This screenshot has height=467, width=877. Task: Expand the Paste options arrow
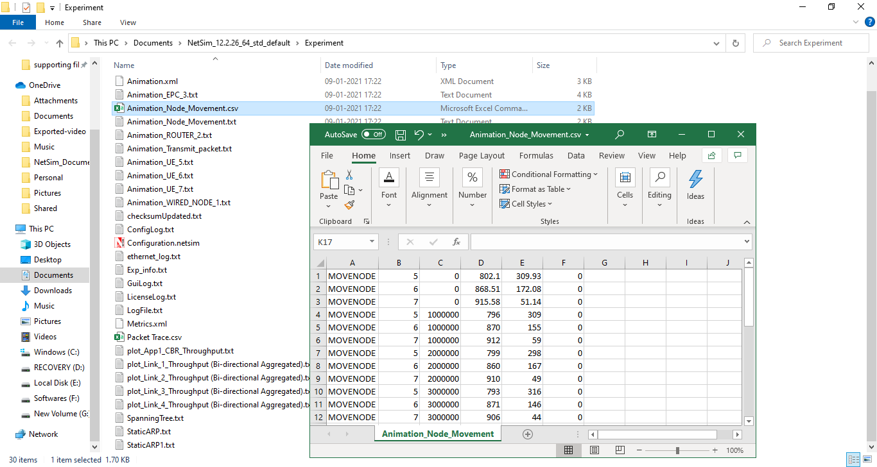click(329, 206)
